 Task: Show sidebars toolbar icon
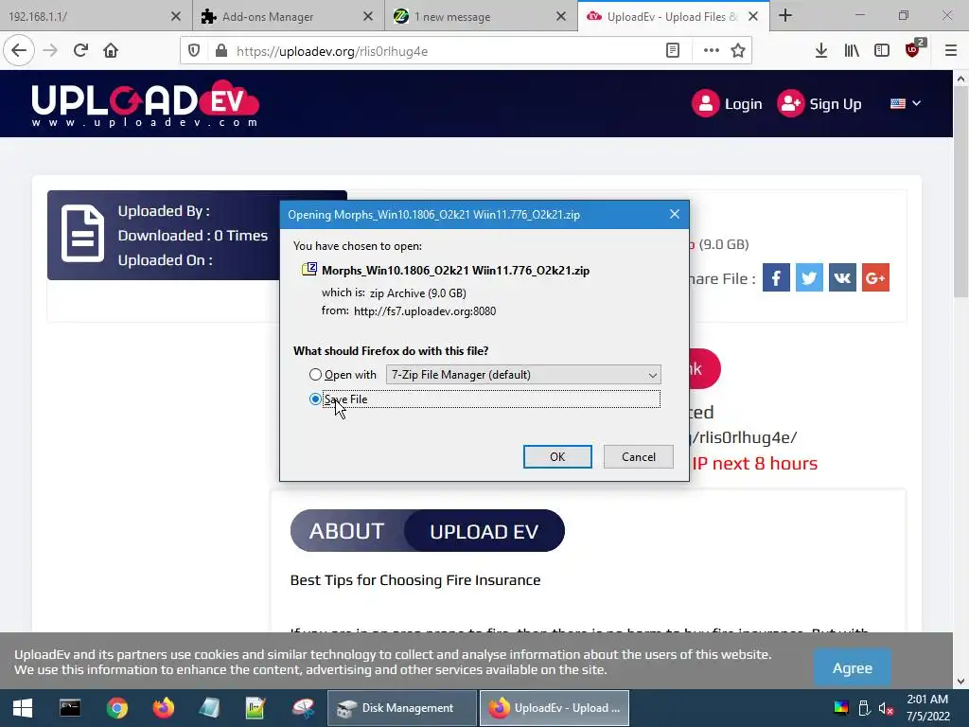tap(882, 51)
